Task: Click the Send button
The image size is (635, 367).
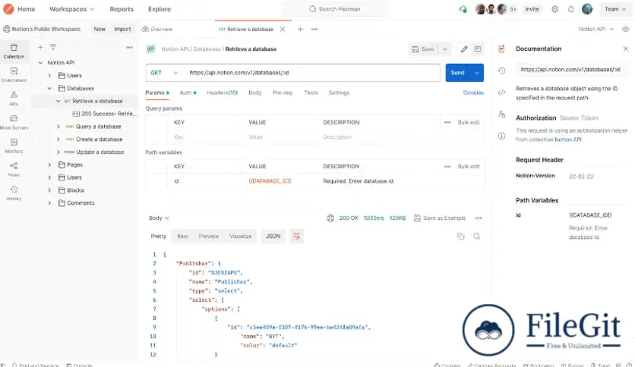Action: (457, 73)
